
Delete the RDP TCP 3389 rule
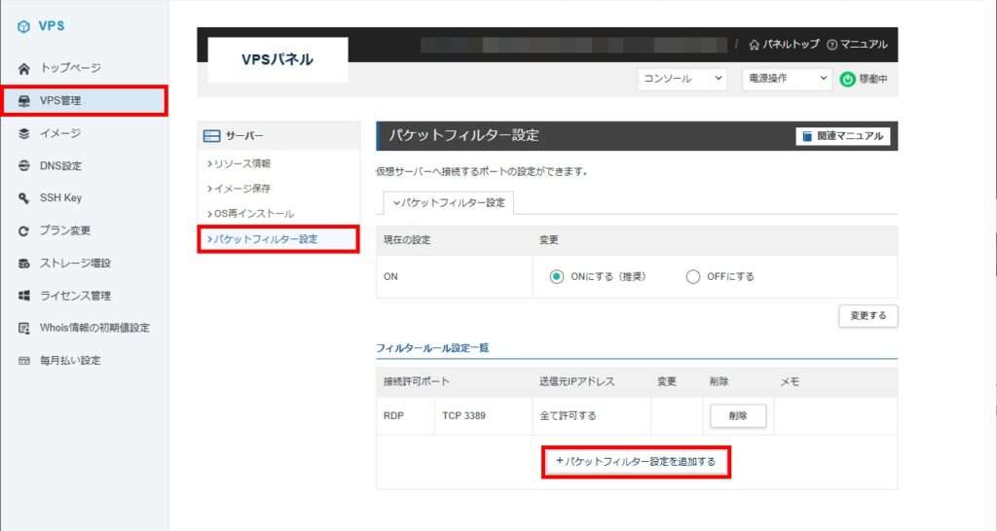(737, 415)
